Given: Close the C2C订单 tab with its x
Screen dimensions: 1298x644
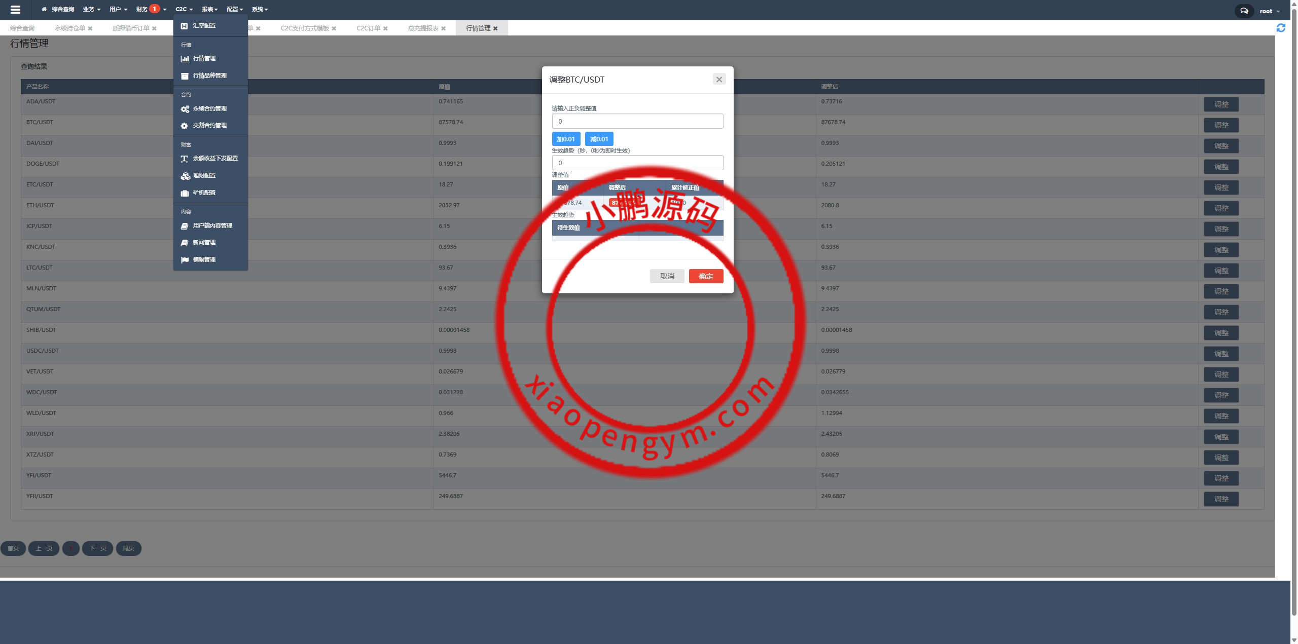Looking at the screenshot, I should [385, 29].
